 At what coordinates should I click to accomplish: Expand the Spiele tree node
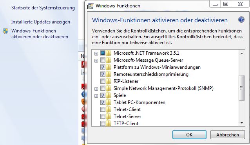[x=96, y=96]
